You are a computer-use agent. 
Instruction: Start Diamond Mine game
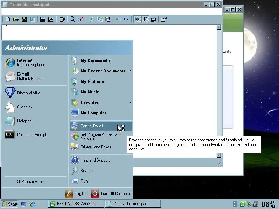tap(35, 93)
